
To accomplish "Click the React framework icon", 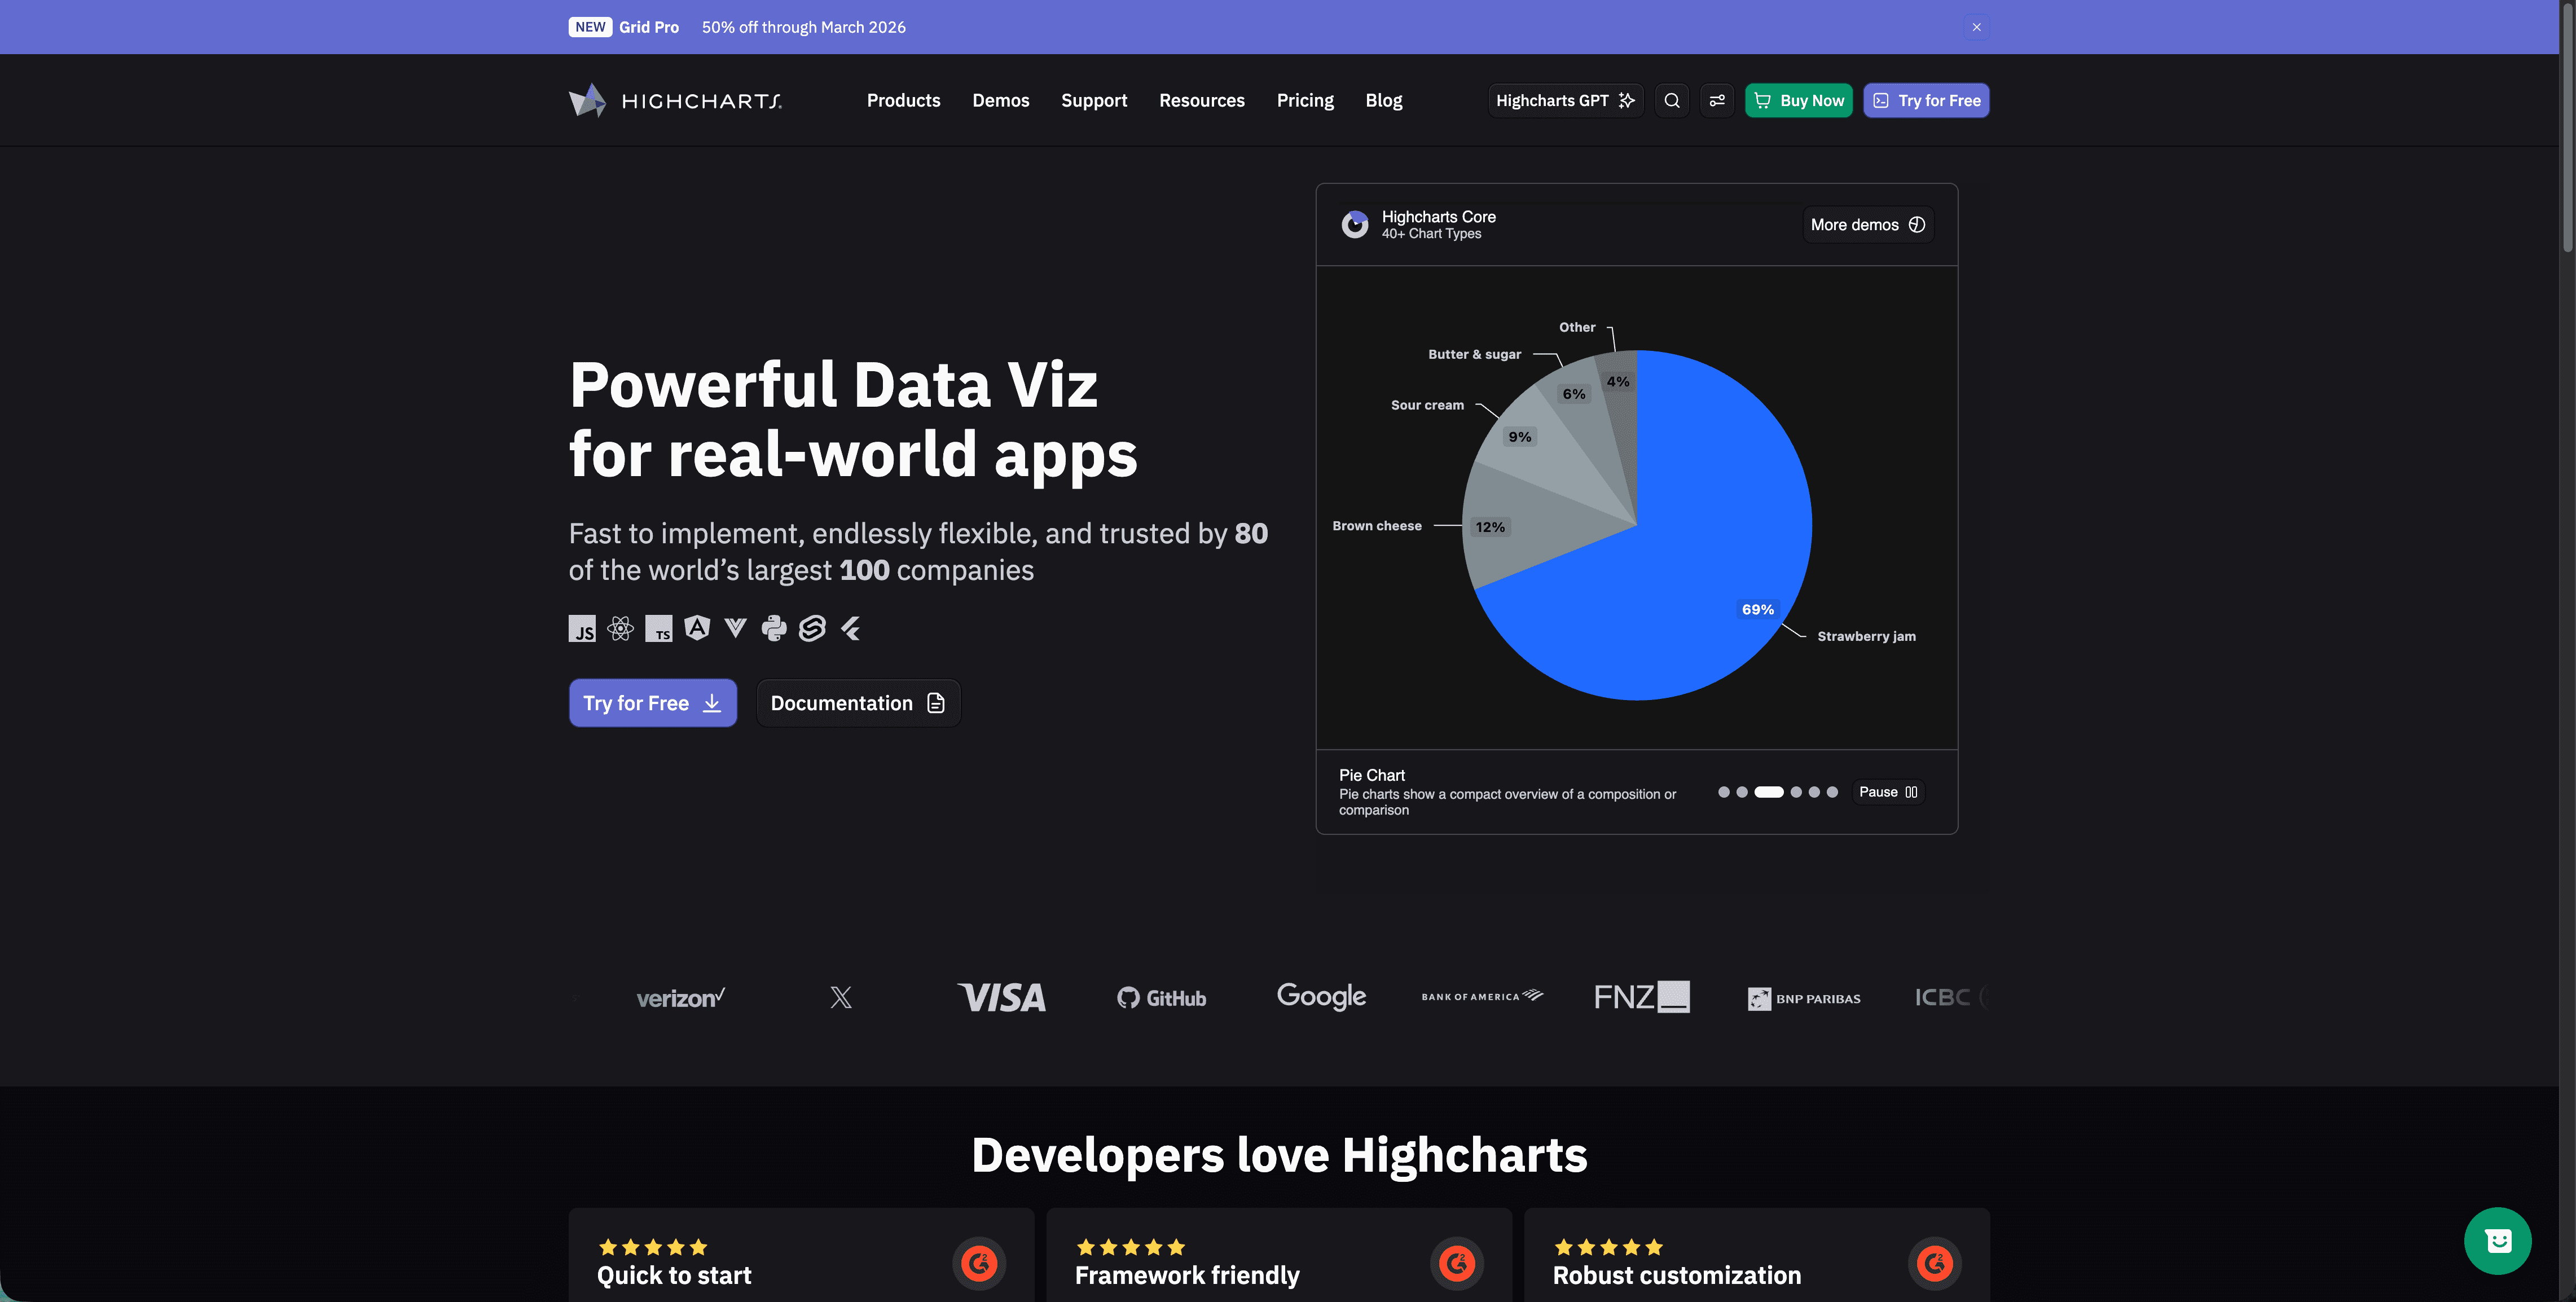I will [x=620, y=628].
